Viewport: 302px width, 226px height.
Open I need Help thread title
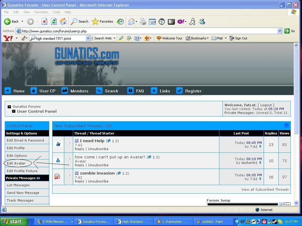[92, 141]
